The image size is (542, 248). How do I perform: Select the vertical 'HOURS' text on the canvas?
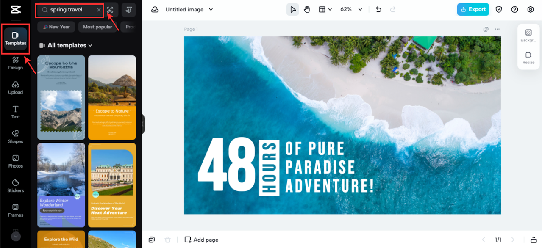(x=269, y=168)
